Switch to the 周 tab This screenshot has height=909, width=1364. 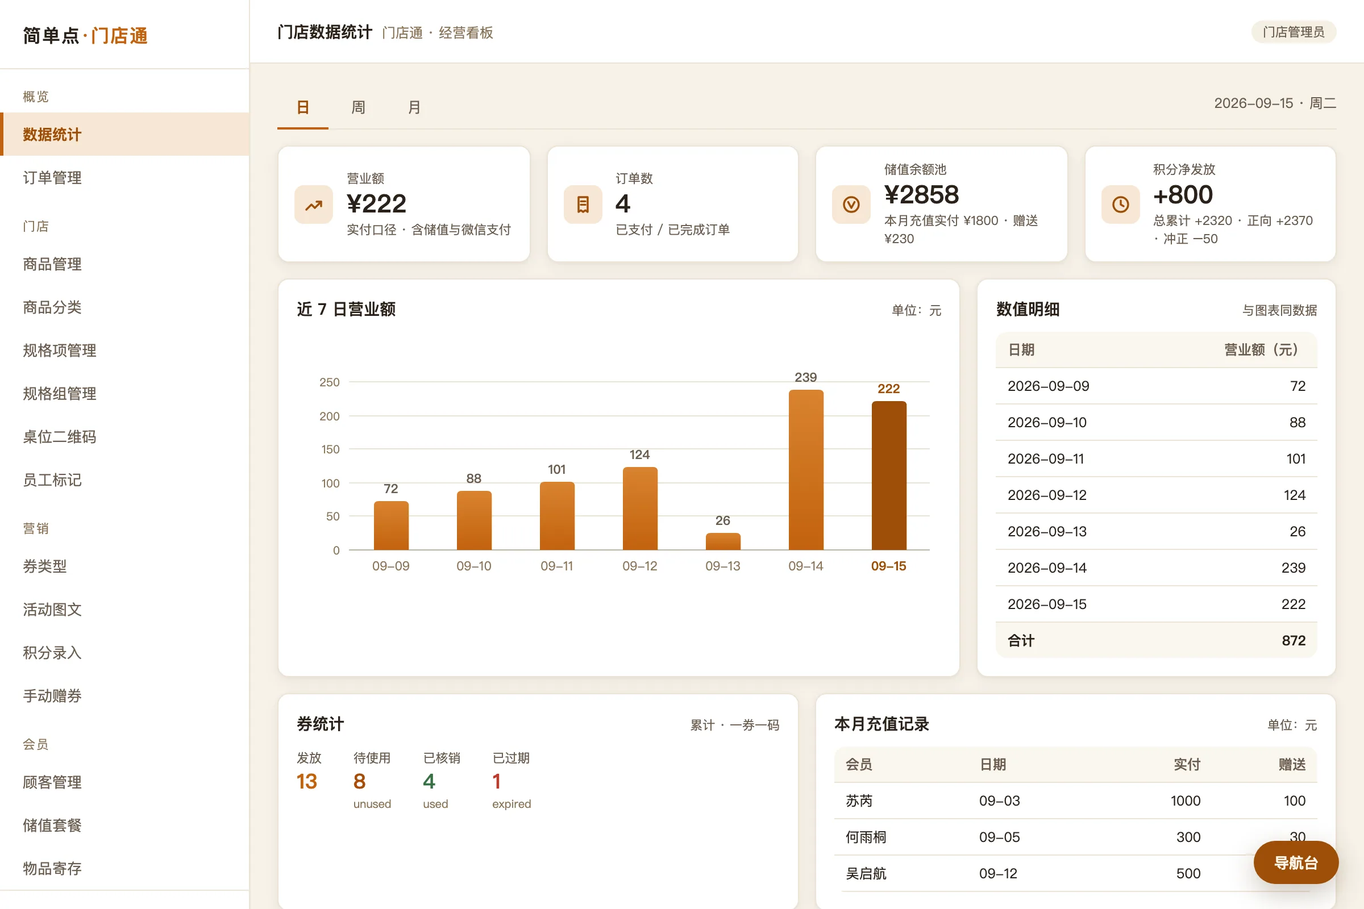pyautogui.click(x=359, y=107)
